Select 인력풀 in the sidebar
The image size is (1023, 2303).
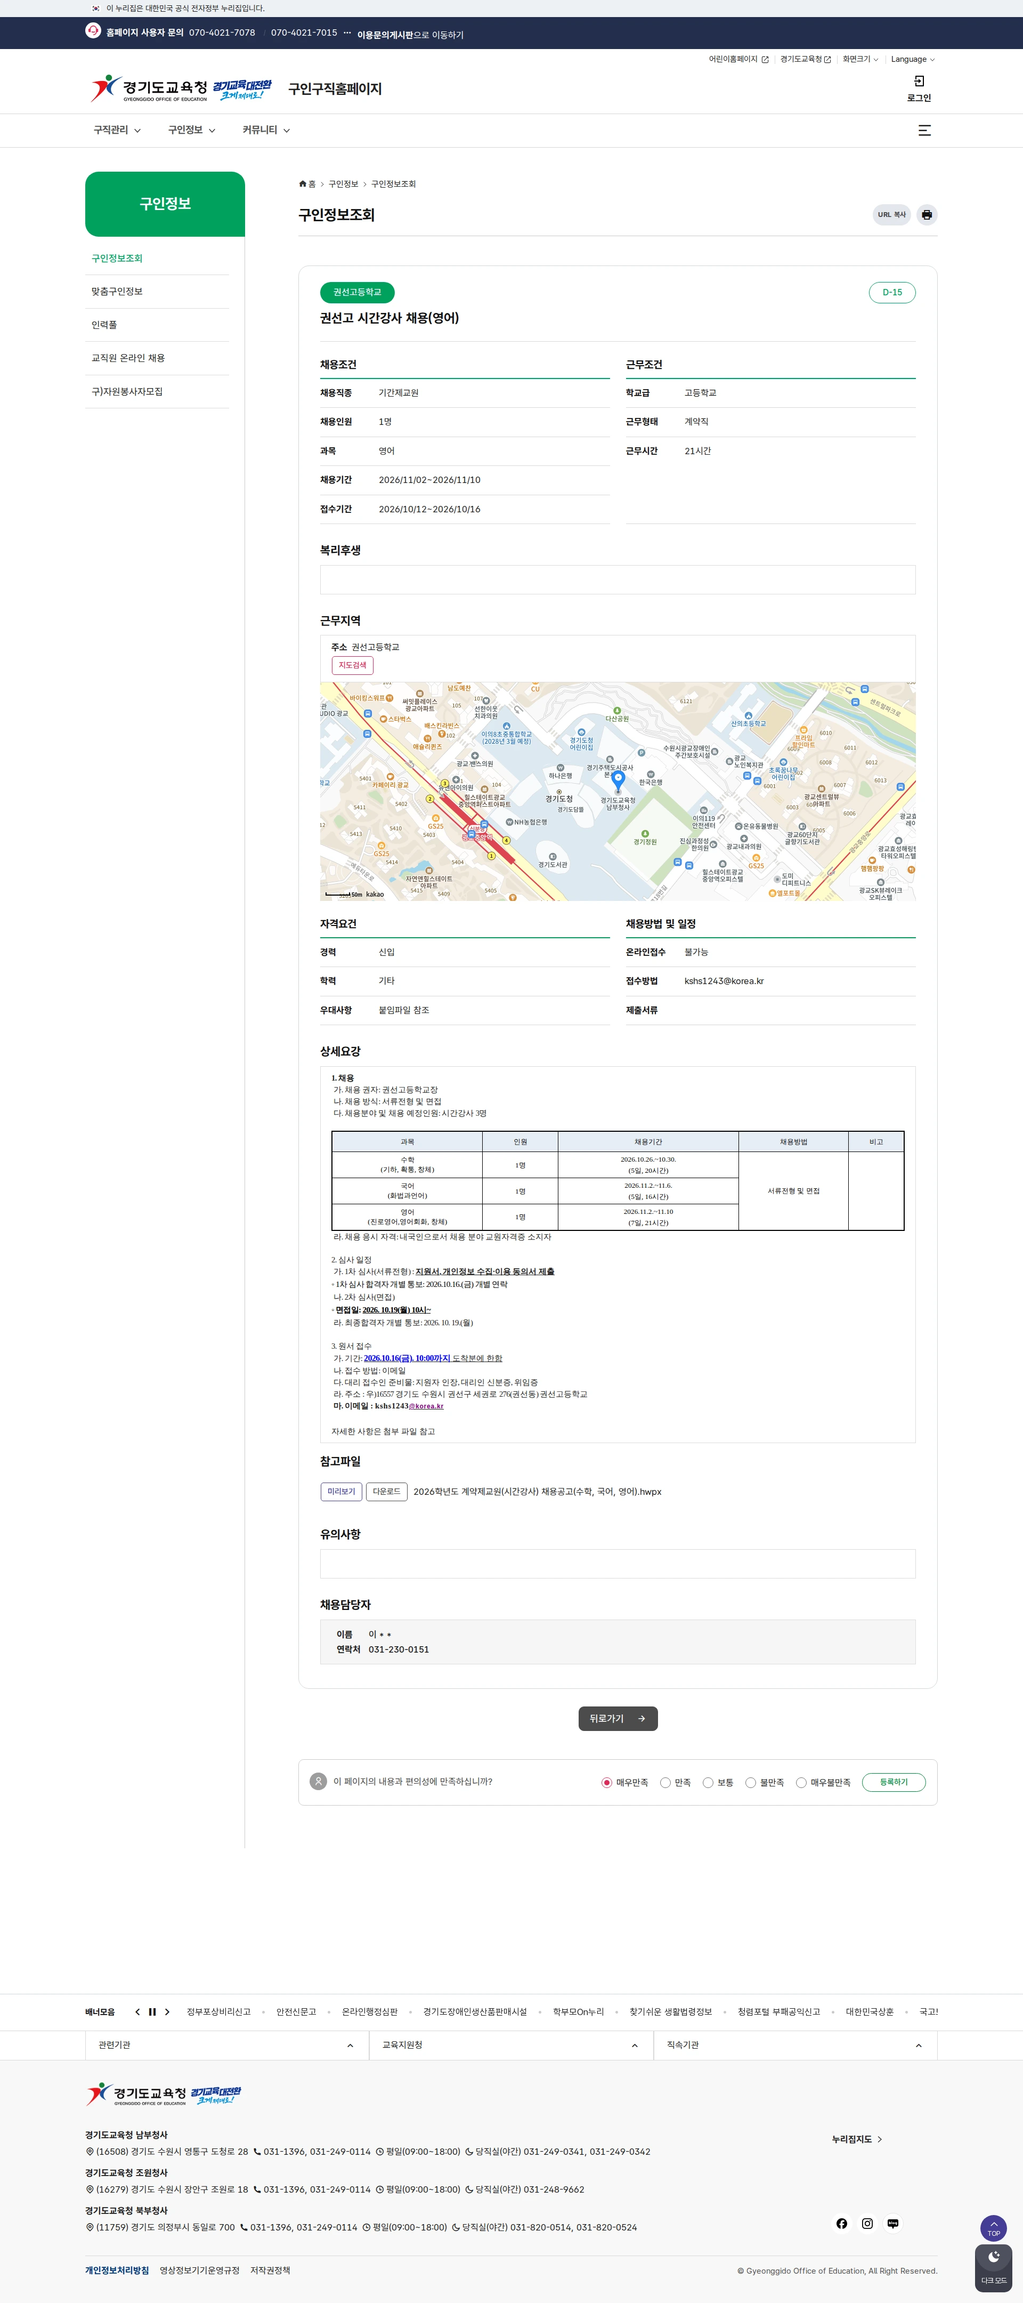pos(156,325)
